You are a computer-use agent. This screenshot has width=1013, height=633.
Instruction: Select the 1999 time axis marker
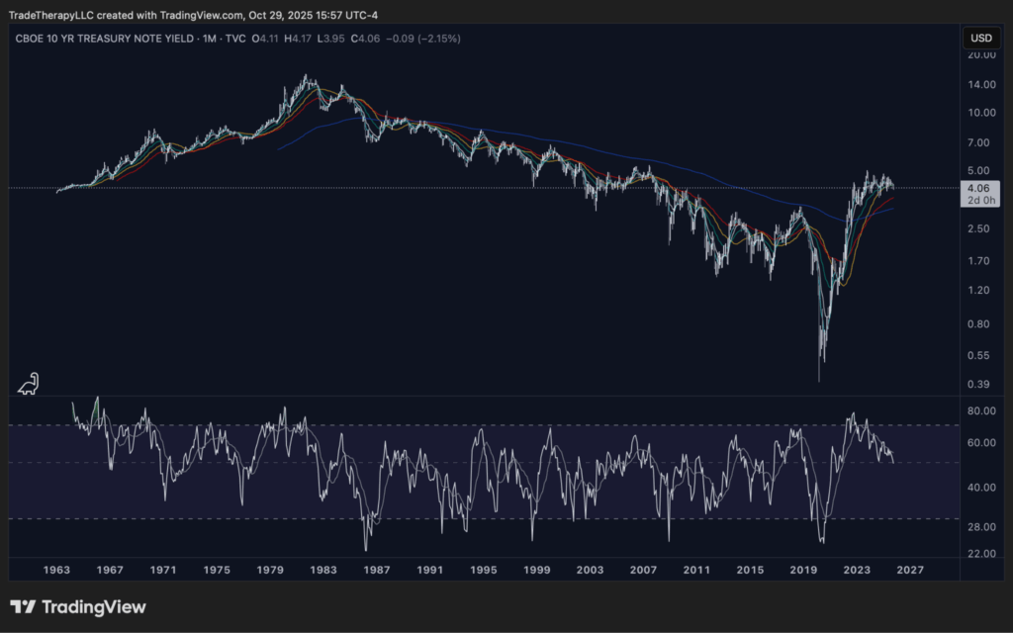coord(537,571)
